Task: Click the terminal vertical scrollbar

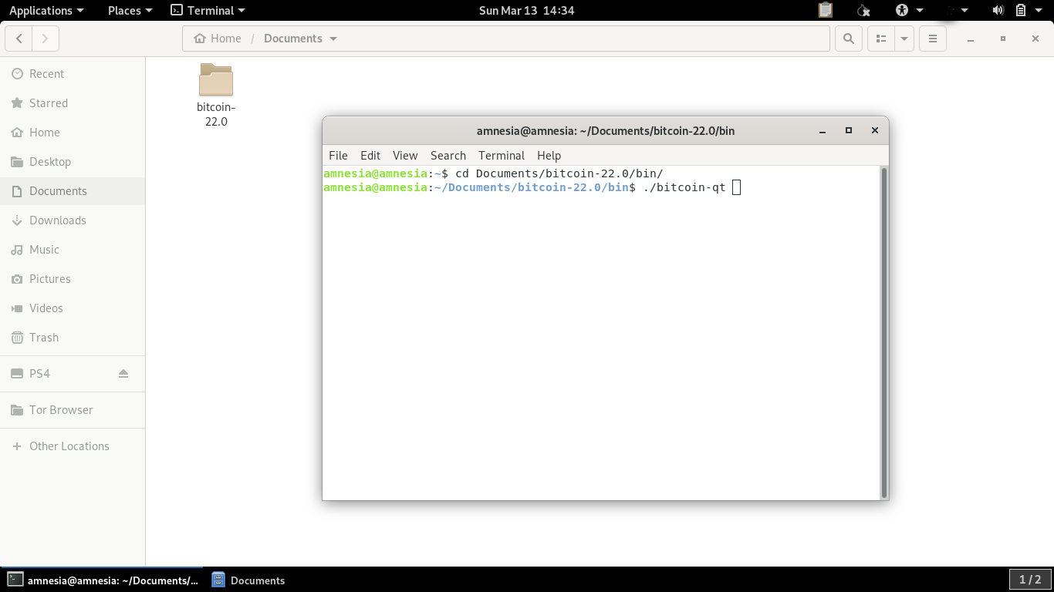Action: click(x=883, y=332)
